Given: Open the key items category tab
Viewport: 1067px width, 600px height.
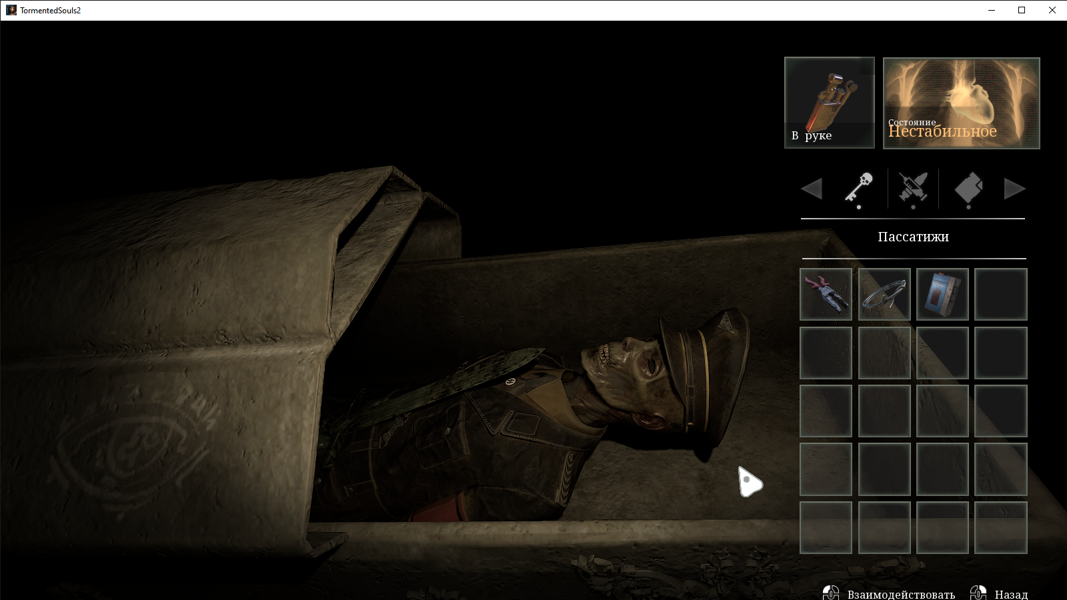Looking at the screenshot, I should 859,188.
